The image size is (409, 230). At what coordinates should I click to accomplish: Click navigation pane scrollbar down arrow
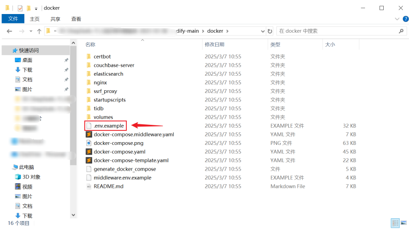click(x=73, y=215)
